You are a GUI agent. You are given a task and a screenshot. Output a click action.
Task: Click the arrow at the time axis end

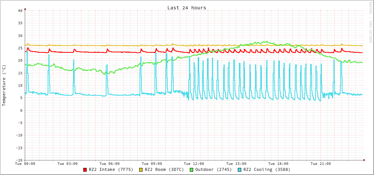[364, 160]
